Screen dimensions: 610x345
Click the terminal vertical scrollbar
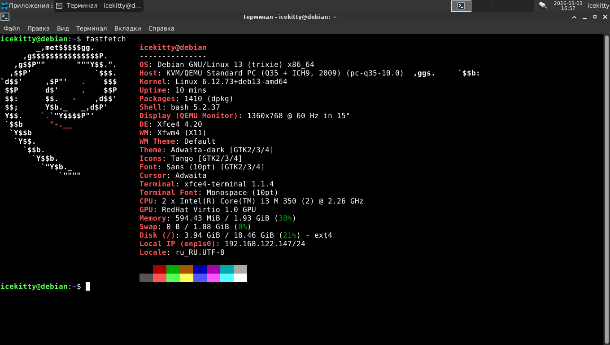pos(606,180)
